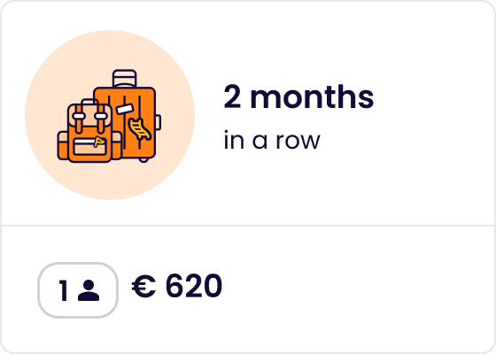This screenshot has width=496, height=354.
Task: Click the suitcase's top handle
Action: coord(125,79)
